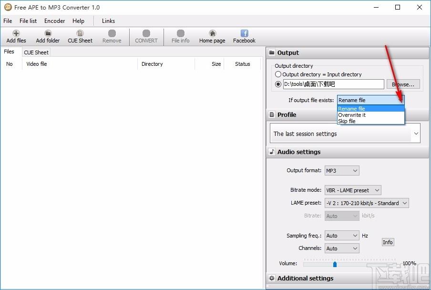Click the Output panel folder icon
Image resolution: width=431 pixels, height=290 pixels.
(x=272, y=52)
